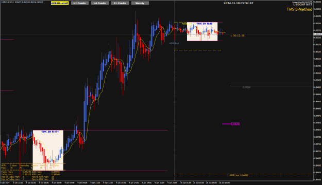322x185 pixels.
Task: Click the D1 Candle button
Action: point(120,3)
